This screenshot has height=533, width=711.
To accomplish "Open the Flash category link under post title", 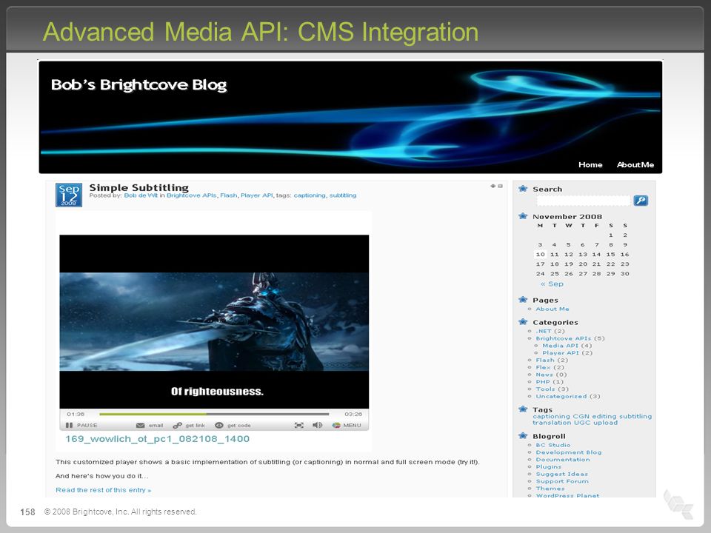I will (229, 195).
